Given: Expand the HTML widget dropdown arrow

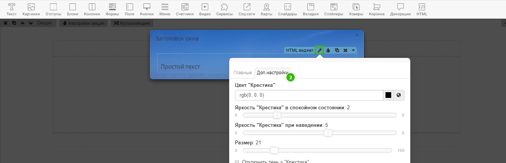Looking at the screenshot, I should [353, 50].
